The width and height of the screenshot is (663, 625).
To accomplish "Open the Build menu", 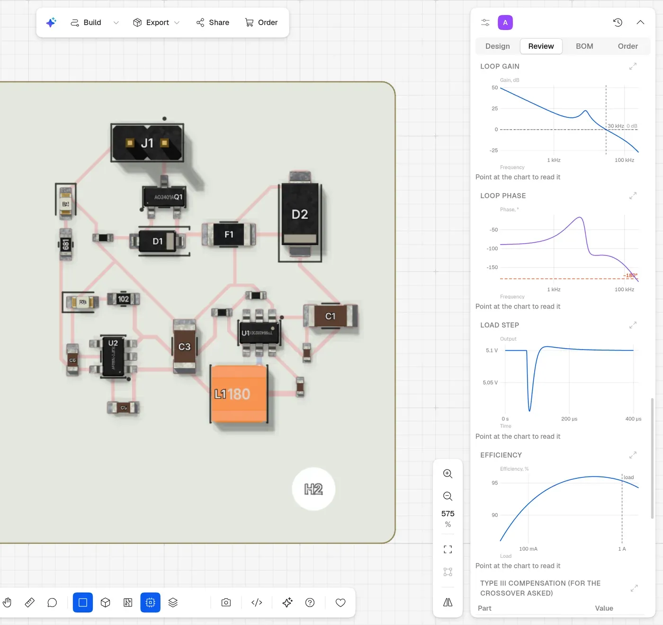I will (86, 22).
